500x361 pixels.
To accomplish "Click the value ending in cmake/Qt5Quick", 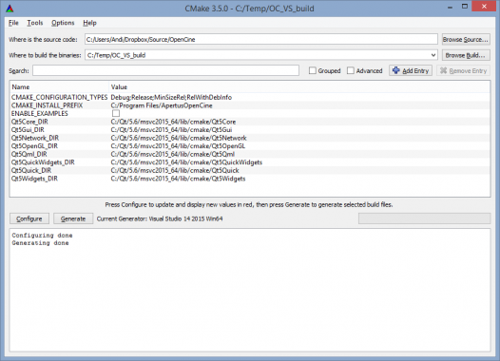I will [175, 170].
